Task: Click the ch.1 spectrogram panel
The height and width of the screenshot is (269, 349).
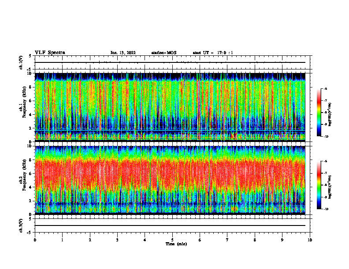Action: (170, 107)
